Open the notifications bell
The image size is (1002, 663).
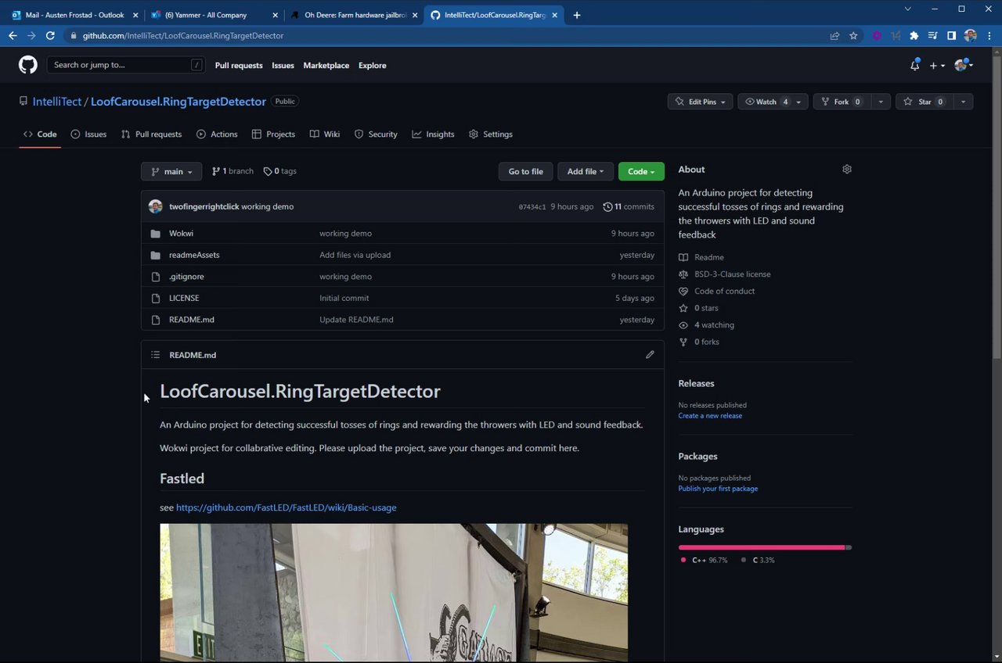914,66
